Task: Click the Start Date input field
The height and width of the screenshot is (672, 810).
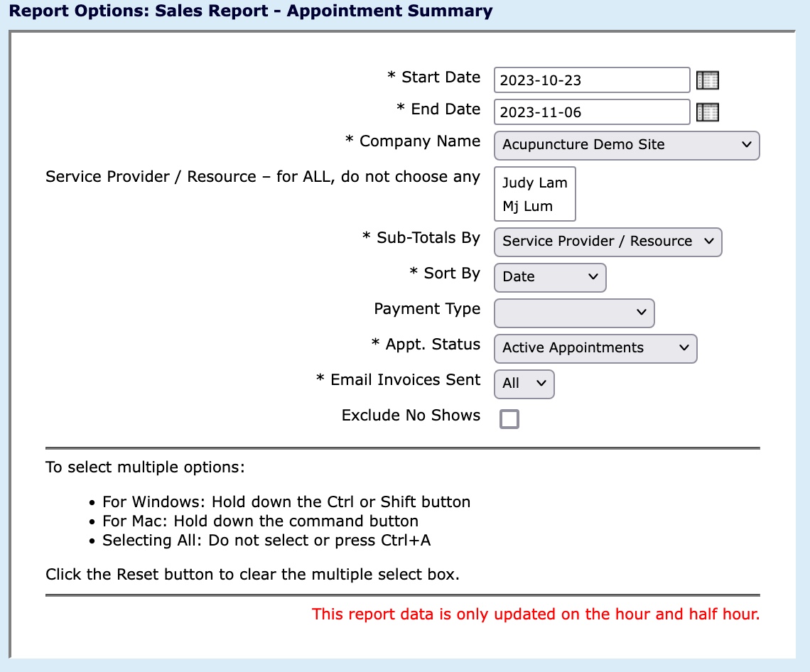Action: tap(591, 80)
